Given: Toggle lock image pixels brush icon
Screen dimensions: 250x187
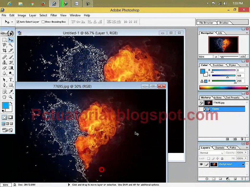Looking at the screenshot, I should (x=213, y=158).
